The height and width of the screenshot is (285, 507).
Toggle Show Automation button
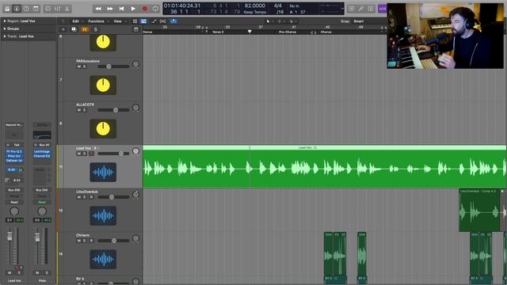[x=143, y=21]
